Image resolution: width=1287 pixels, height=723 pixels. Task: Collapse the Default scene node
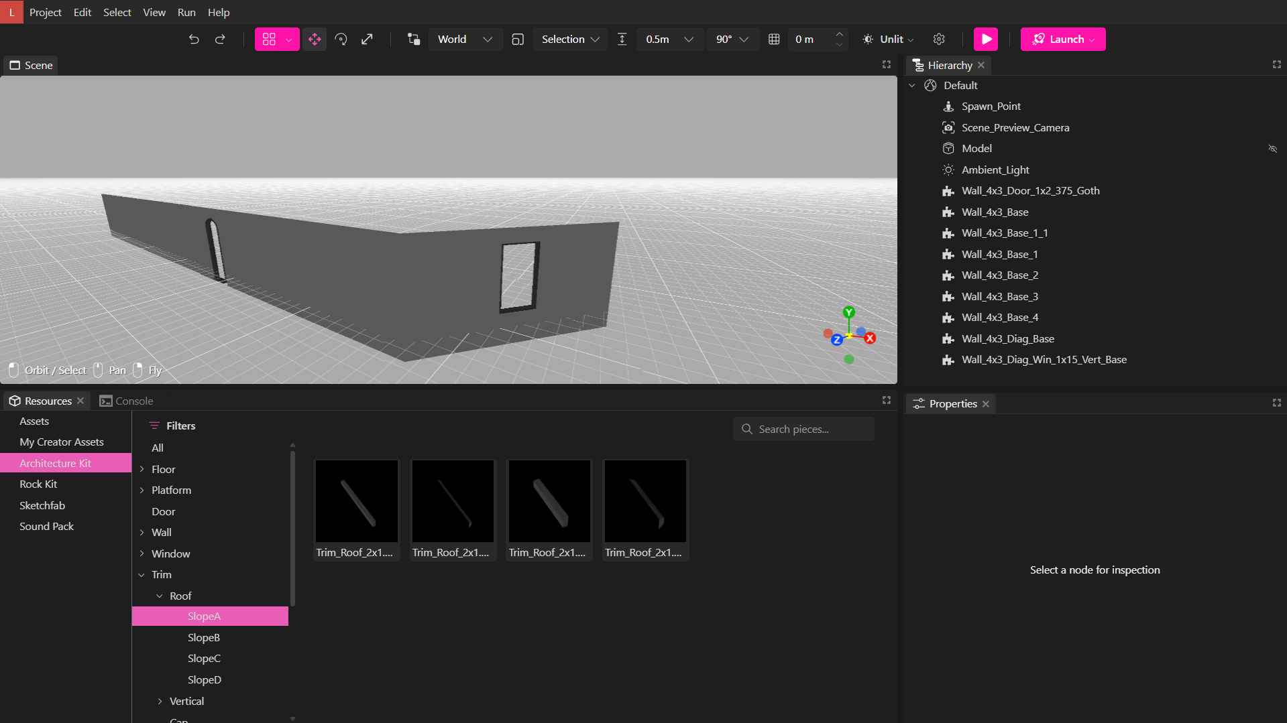tap(912, 86)
